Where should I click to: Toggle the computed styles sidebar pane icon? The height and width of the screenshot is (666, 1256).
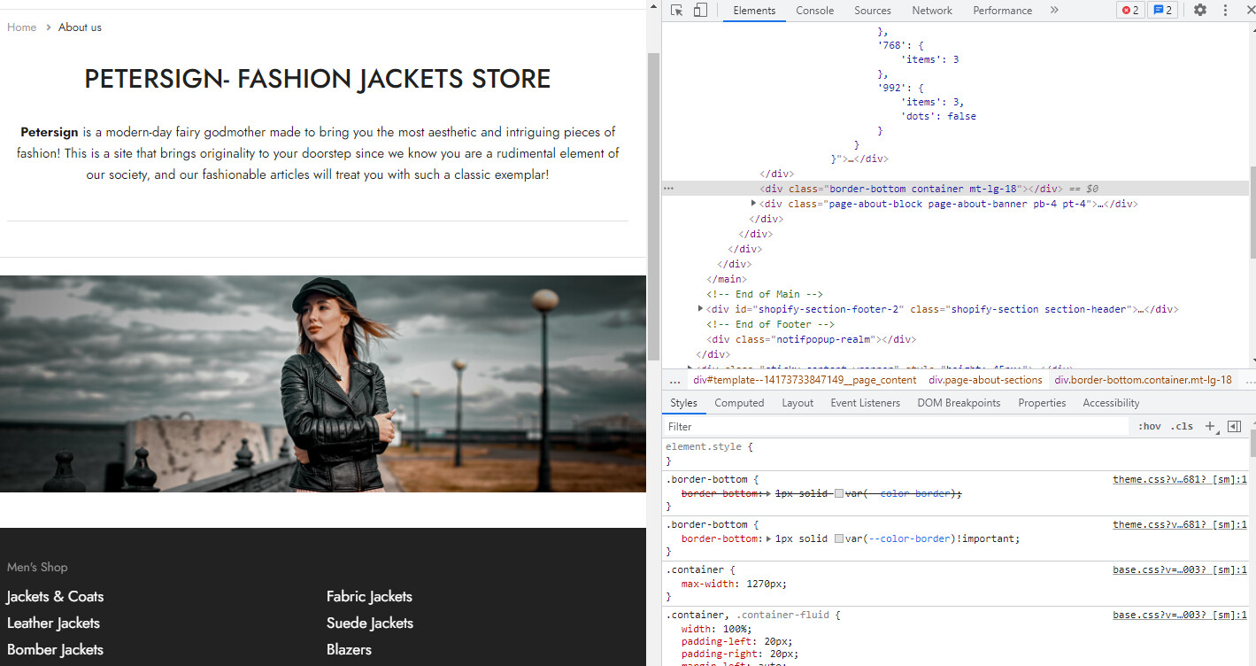point(1234,426)
